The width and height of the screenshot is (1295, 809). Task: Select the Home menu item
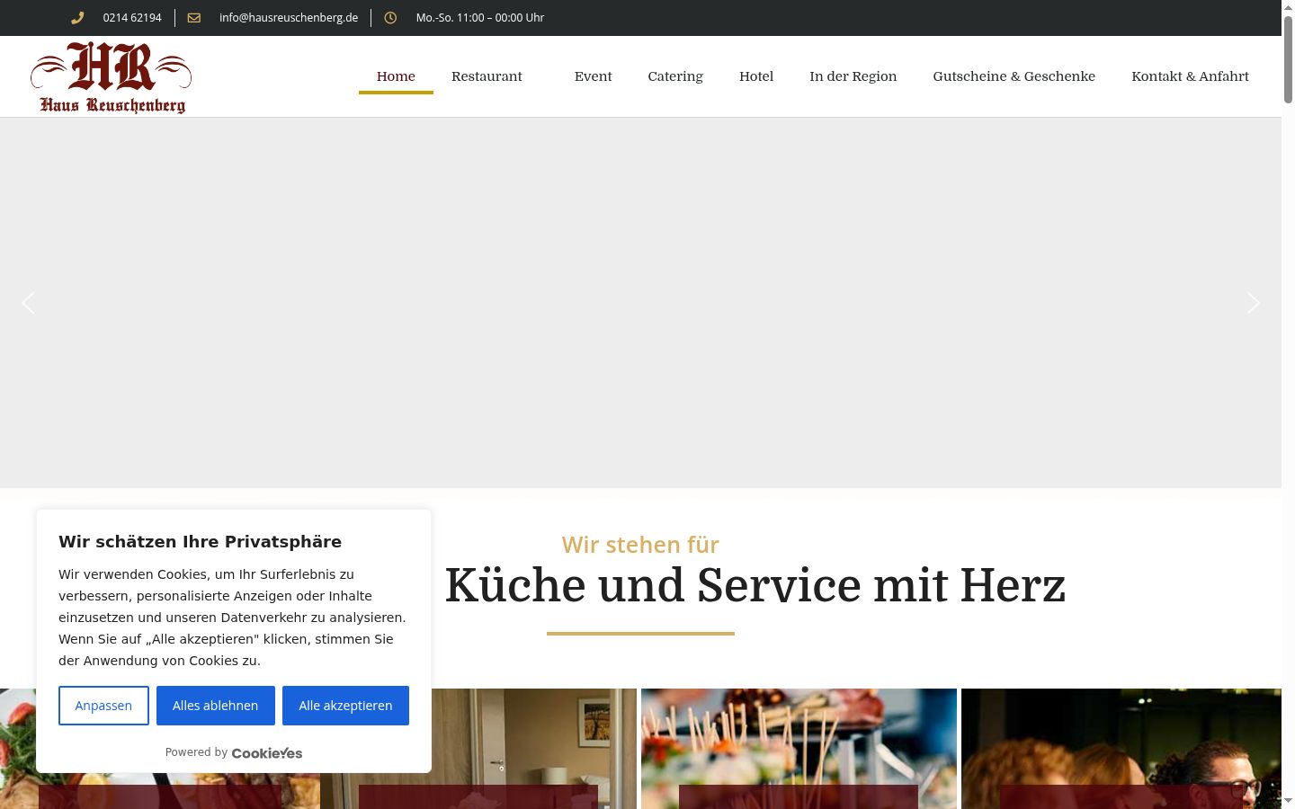click(x=396, y=76)
